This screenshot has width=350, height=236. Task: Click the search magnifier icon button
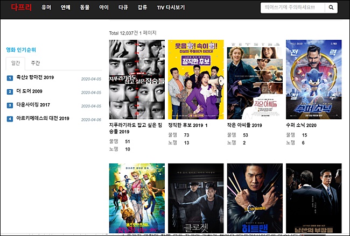(x=331, y=8)
